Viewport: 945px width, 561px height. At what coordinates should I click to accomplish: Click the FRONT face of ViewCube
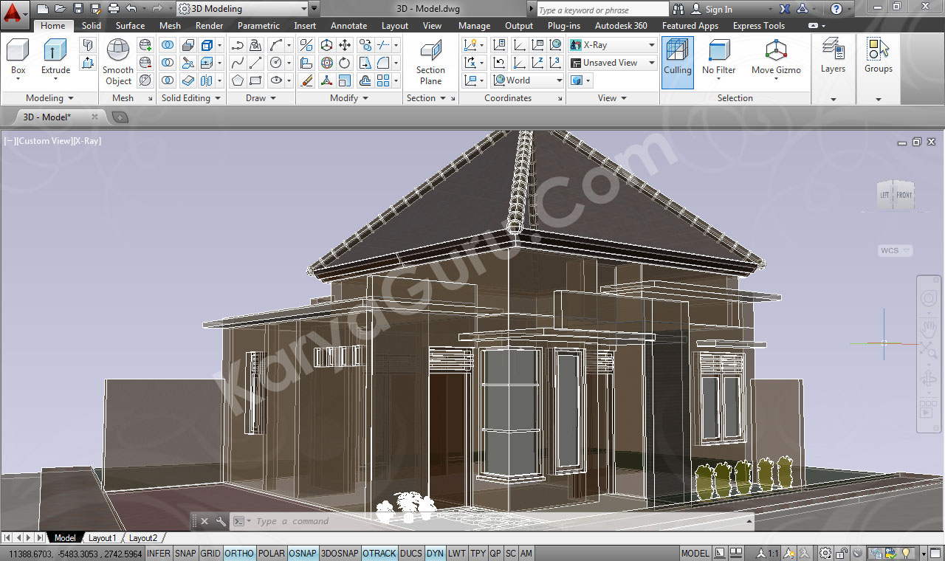[904, 196]
